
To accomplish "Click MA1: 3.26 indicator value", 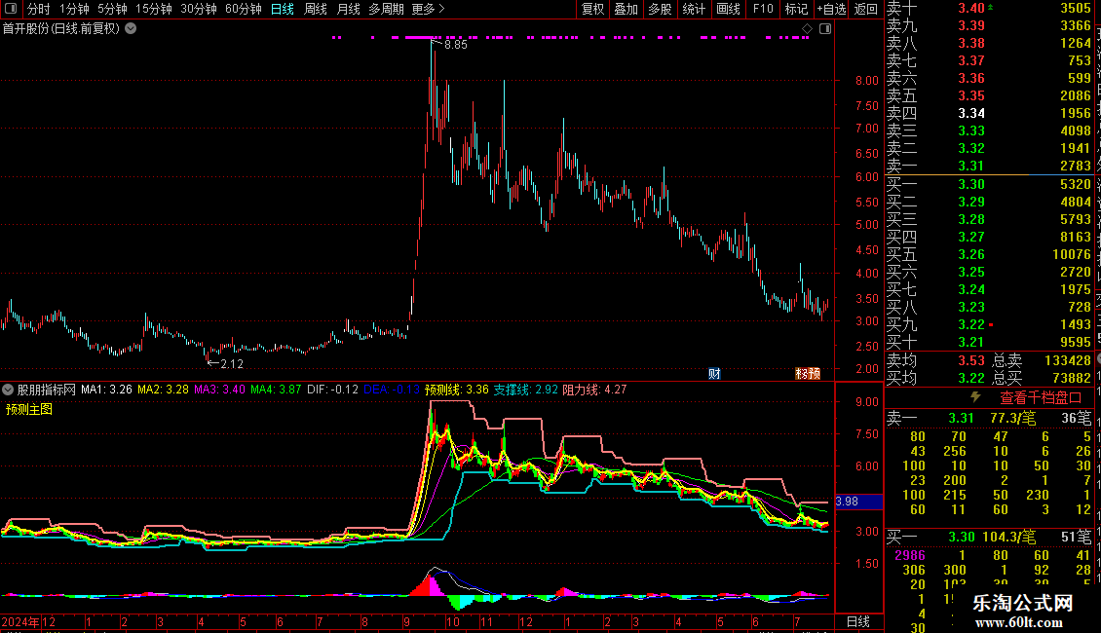I will (x=106, y=390).
